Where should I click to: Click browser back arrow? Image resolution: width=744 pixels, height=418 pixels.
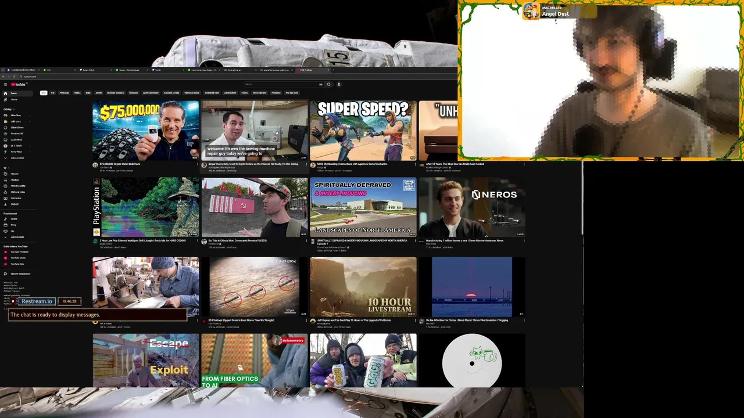[x=3, y=77]
